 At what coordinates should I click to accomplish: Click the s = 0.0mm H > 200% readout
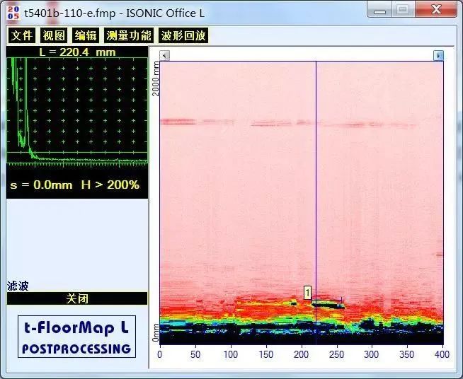coord(75,185)
